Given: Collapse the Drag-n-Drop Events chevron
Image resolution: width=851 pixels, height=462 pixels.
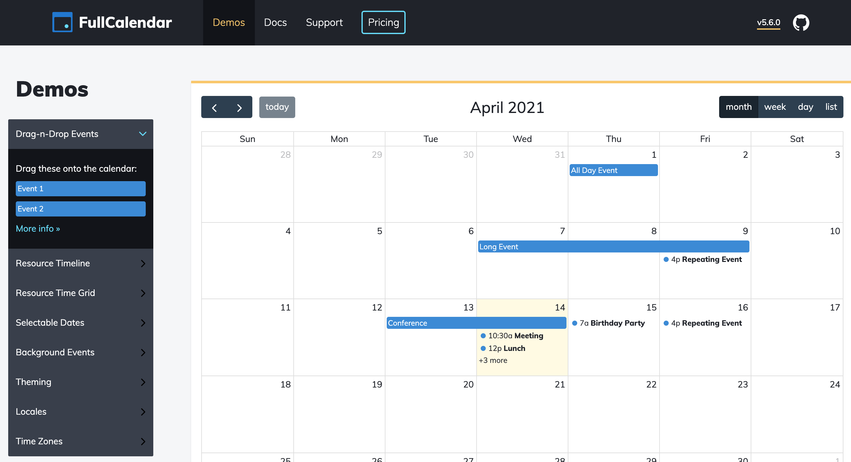Looking at the screenshot, I should 142,134.
